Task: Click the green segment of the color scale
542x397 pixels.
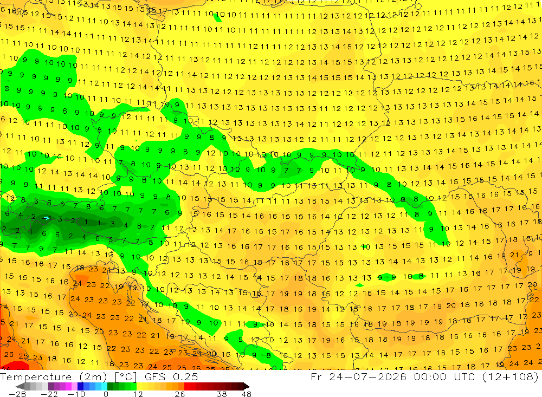Action: [121, 386]
